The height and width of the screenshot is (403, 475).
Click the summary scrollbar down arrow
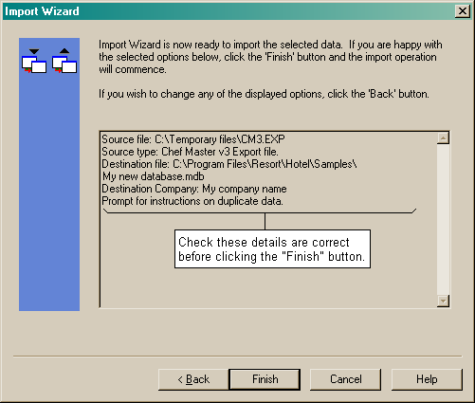coord(443,301)
